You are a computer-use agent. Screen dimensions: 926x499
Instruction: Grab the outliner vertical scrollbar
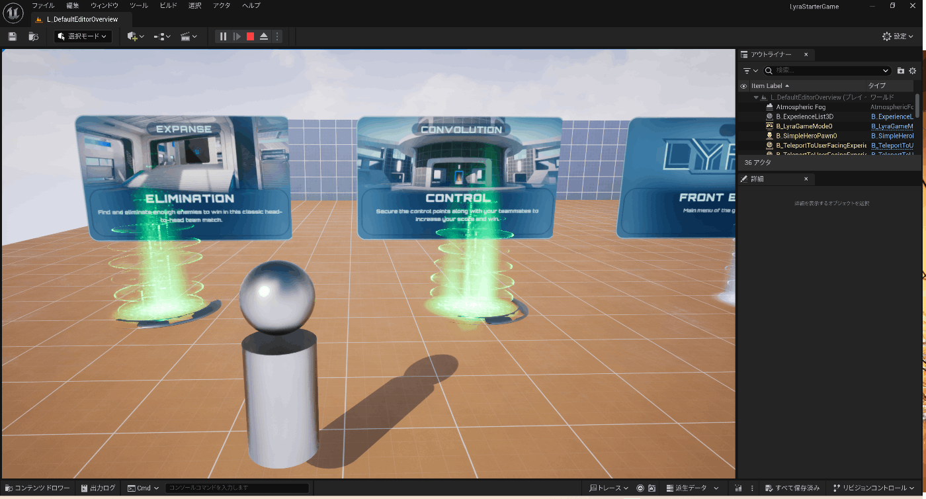917,105
